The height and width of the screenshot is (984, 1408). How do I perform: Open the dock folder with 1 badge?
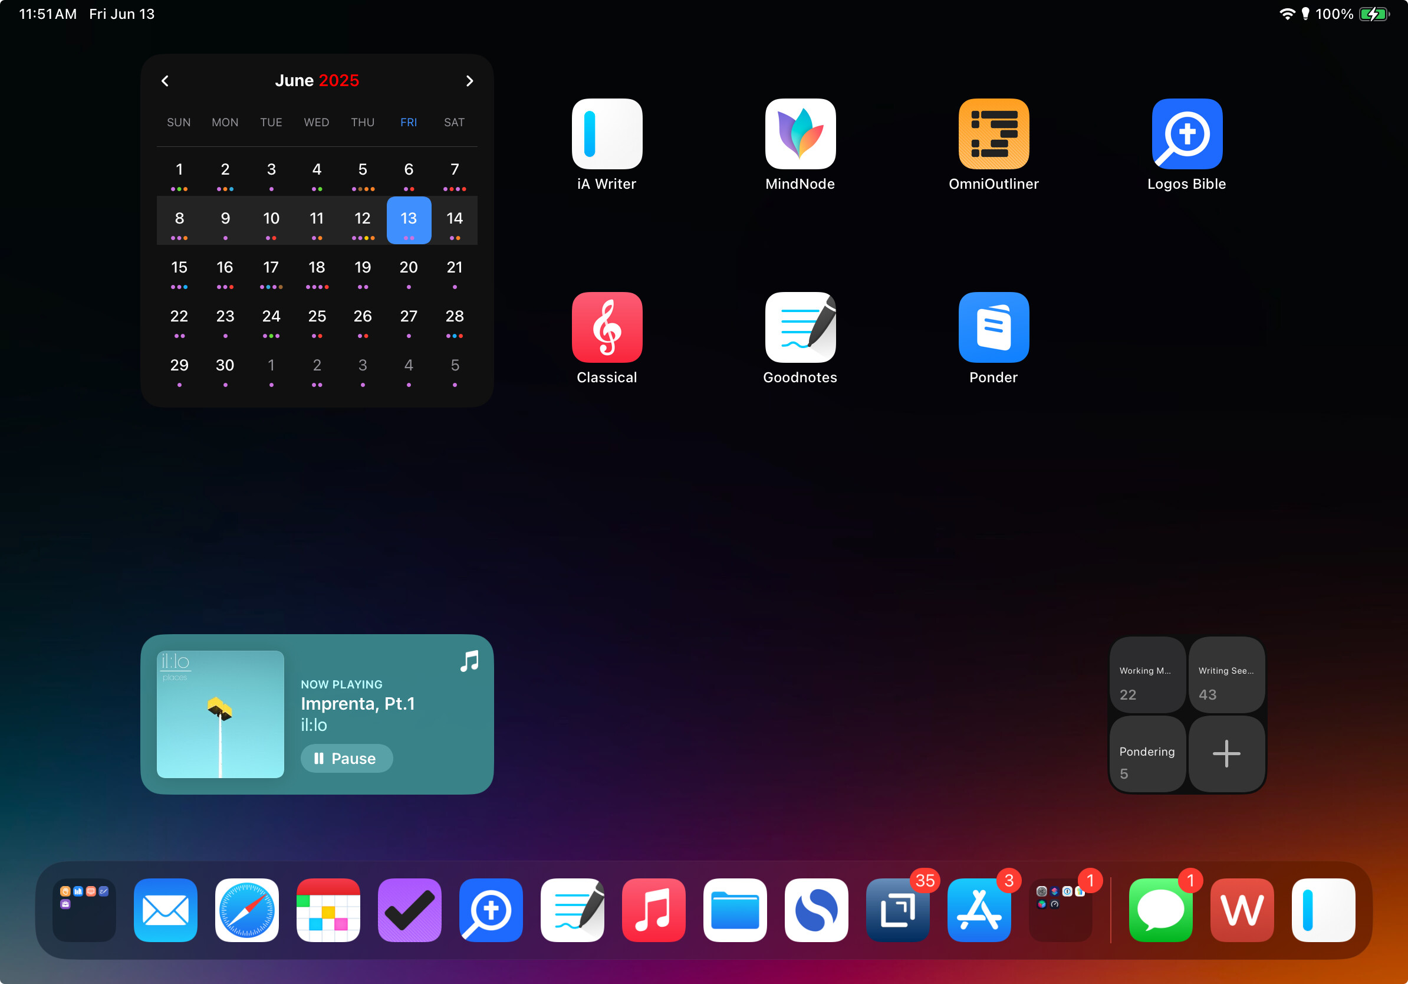(1060, 910)
